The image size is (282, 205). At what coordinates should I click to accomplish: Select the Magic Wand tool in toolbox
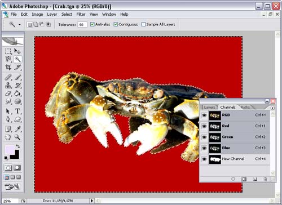point(17,59)
